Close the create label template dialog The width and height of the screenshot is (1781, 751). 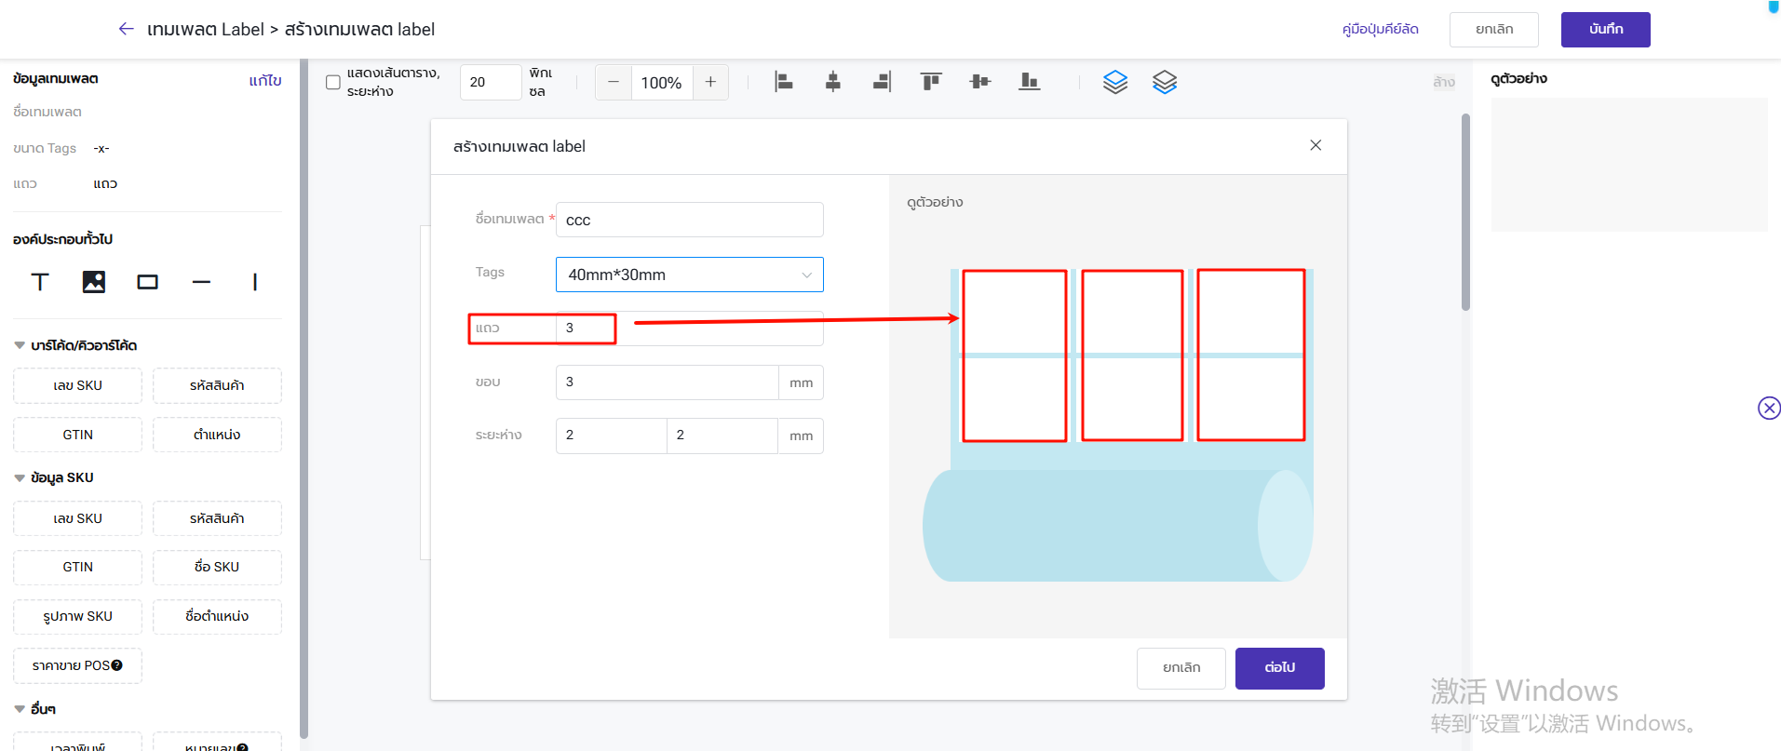[1316, 145]
